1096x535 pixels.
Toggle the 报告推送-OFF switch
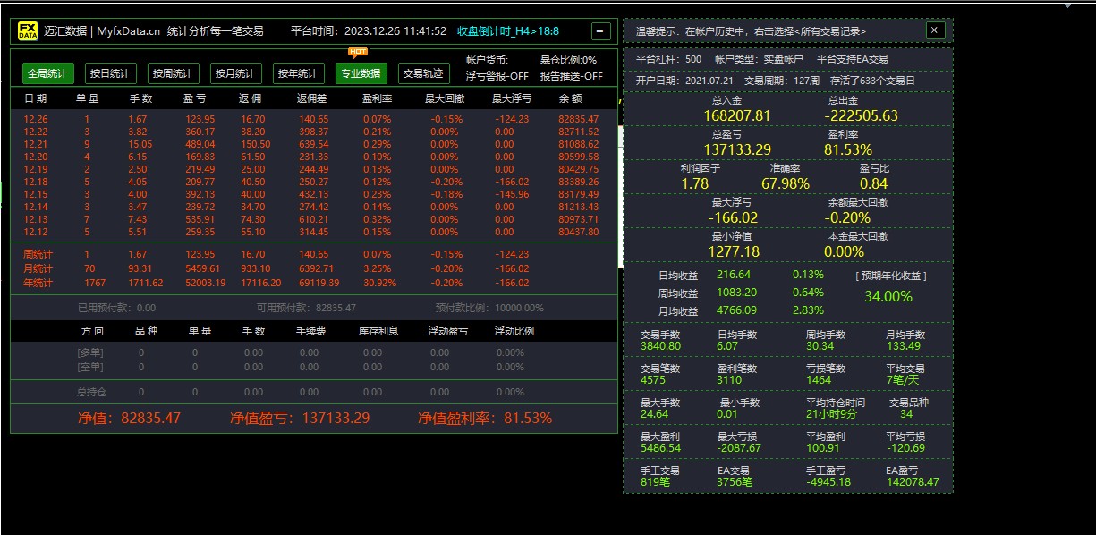click(x=571, y=76)
